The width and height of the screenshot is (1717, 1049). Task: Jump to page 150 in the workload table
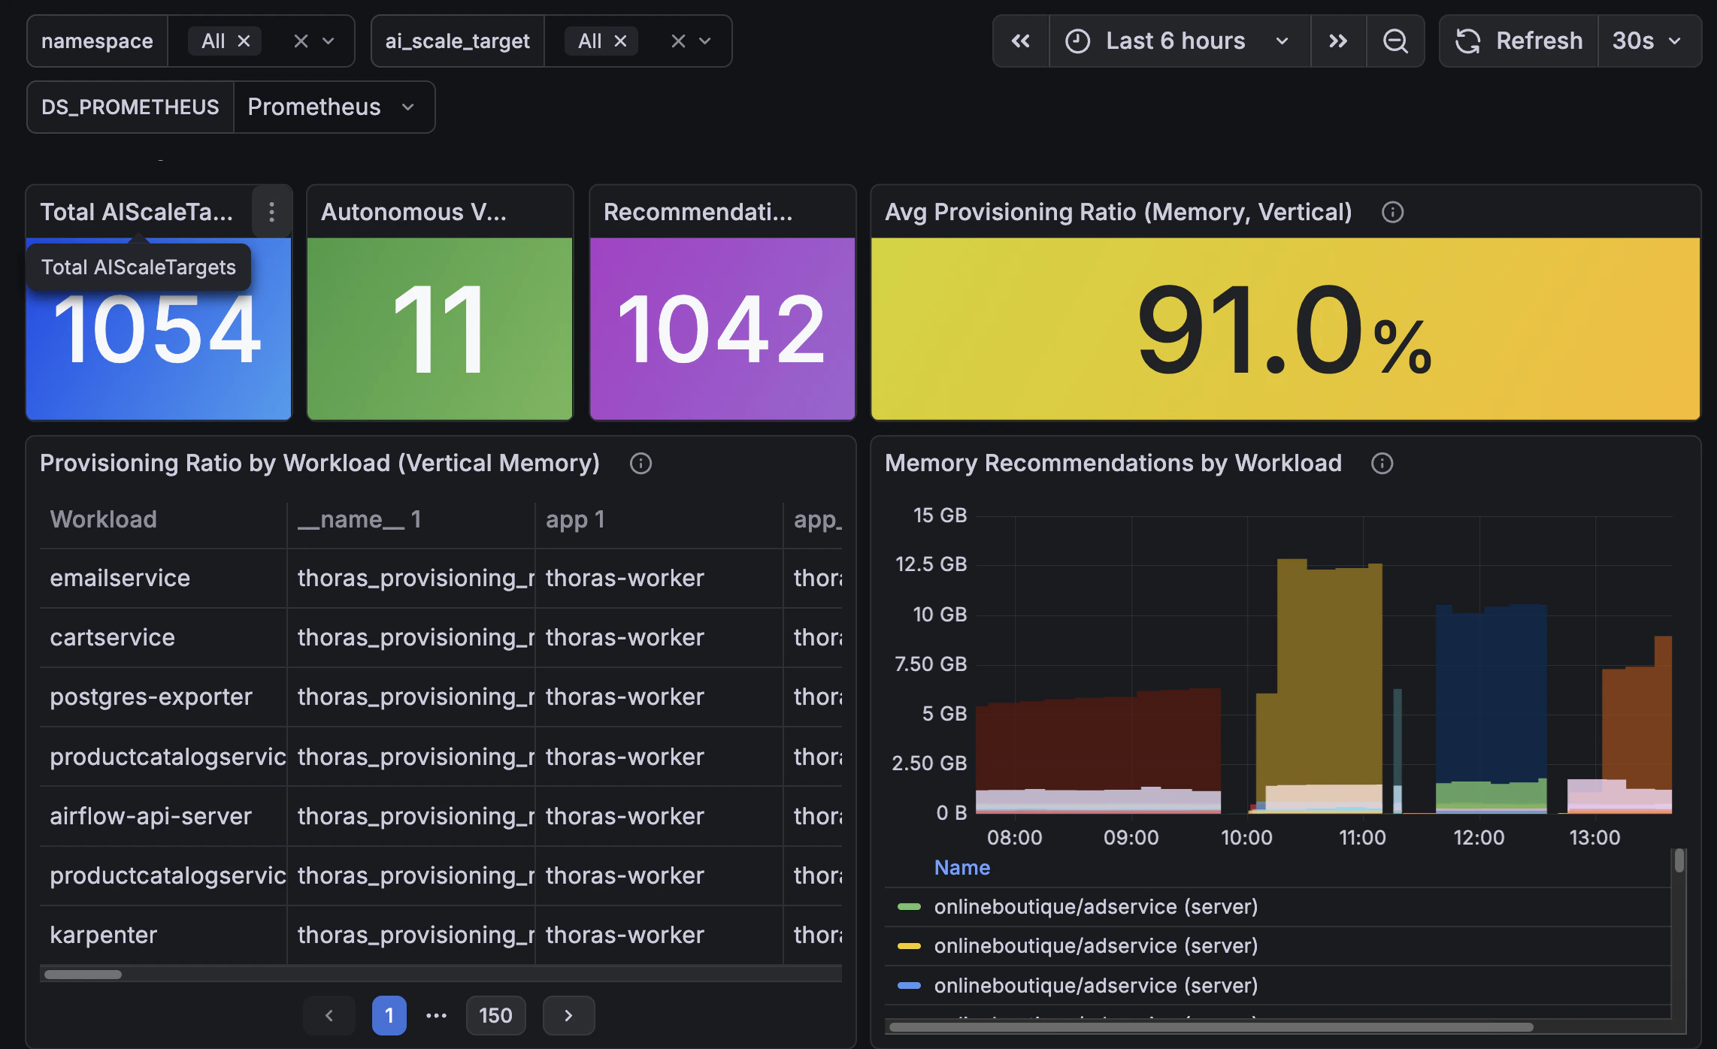495,1015
